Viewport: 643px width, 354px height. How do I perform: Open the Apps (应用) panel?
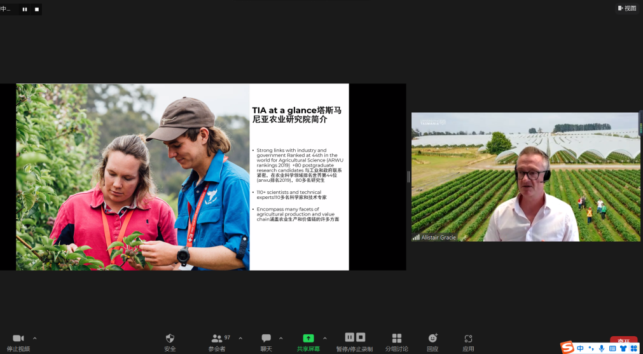click(x=468, y=339)
